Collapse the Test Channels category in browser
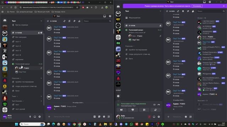 (18, 101)
